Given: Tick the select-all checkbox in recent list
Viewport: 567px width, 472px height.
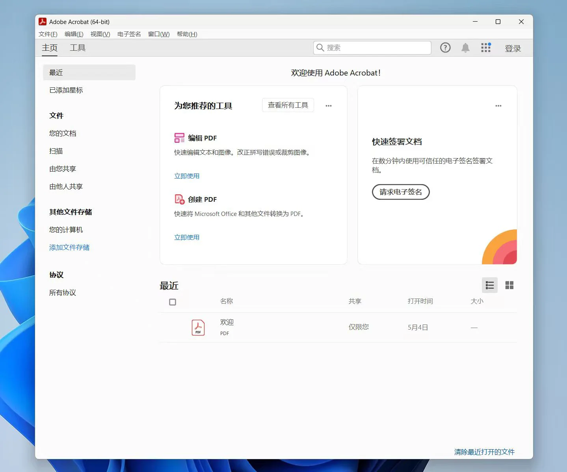Looking at the screenshot, I should (x=173, y=302).
